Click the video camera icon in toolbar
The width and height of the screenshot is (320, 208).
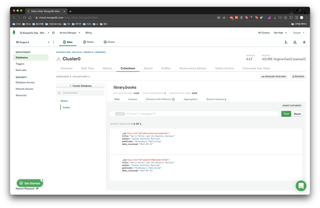tap(280, 18)
